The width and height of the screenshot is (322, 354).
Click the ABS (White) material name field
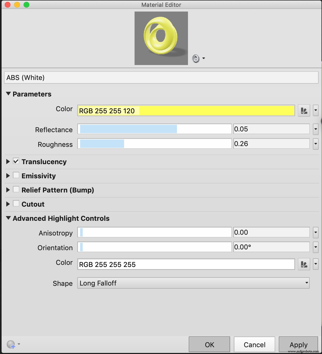161,78
